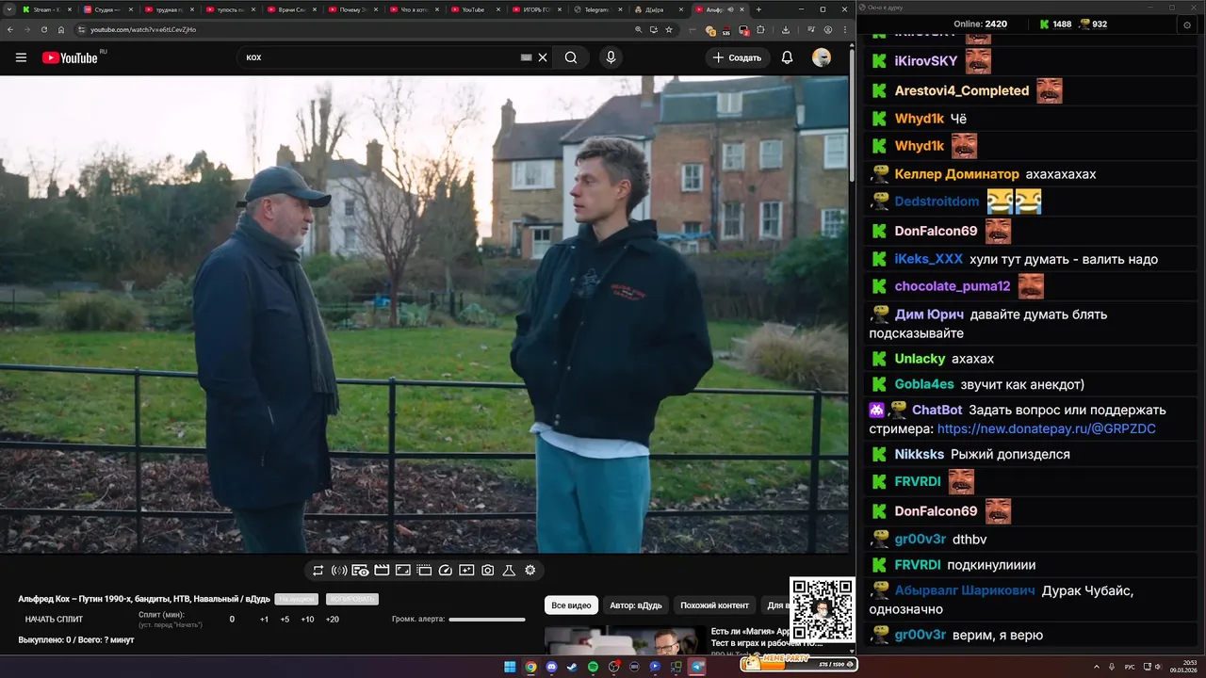Screen dimensions: 1206x678
Task: Add +10 minutes to split
Action: click(307, 620)
